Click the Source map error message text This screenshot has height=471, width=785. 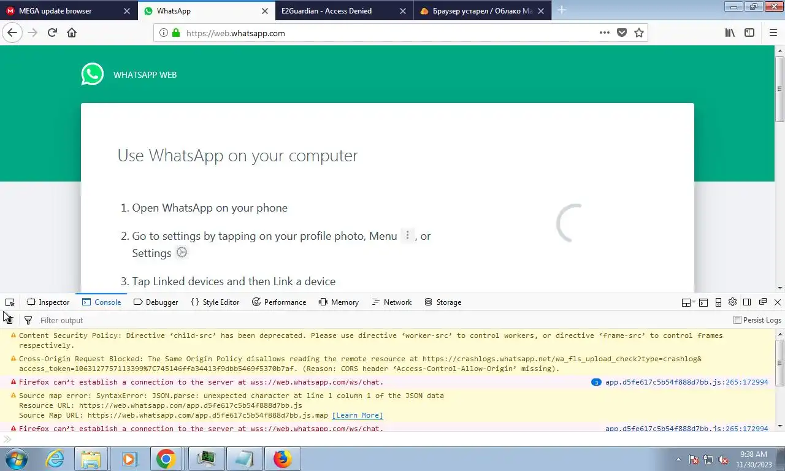(231, 396)
